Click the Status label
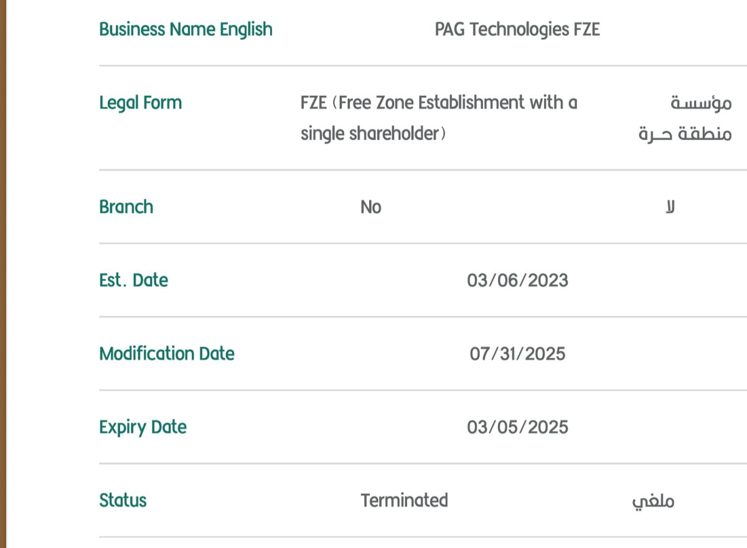Viewport: 747px width, 548px height. click(123, 501)
